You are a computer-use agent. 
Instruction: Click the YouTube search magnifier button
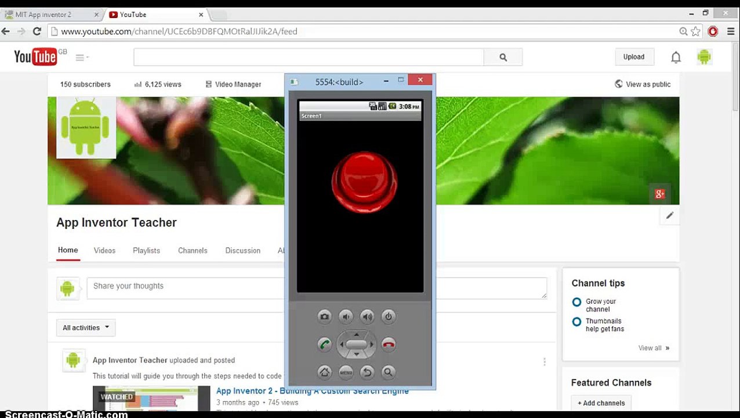[503, 57]
